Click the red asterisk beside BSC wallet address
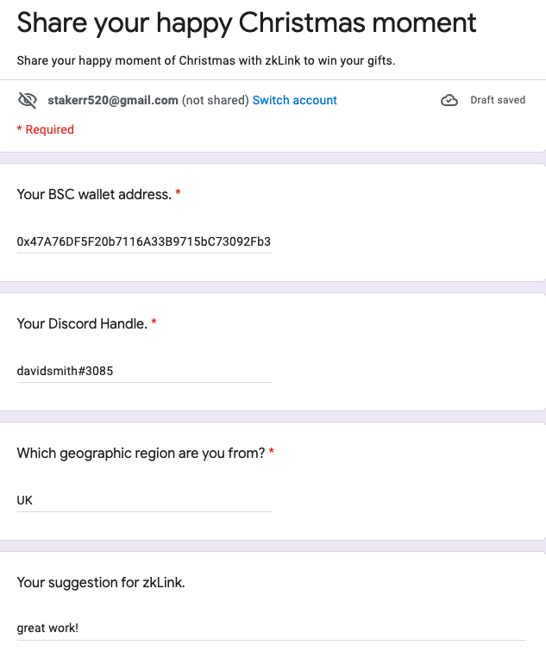 (x=179, y=193)
